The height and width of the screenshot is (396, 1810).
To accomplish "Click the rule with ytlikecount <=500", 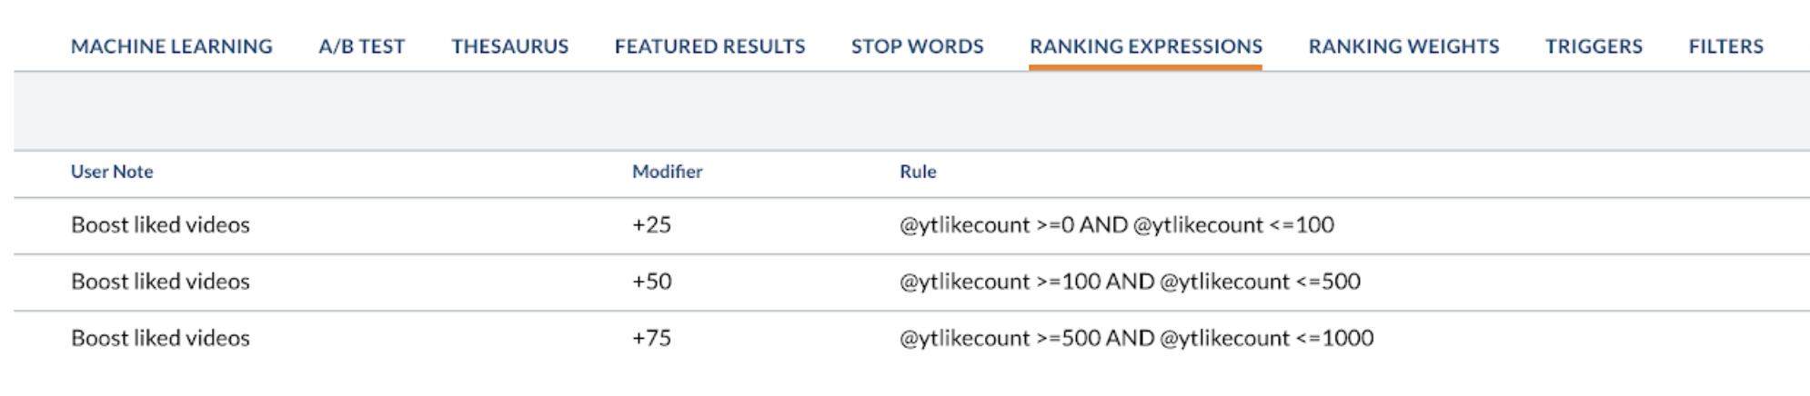I will point(1130,282).
